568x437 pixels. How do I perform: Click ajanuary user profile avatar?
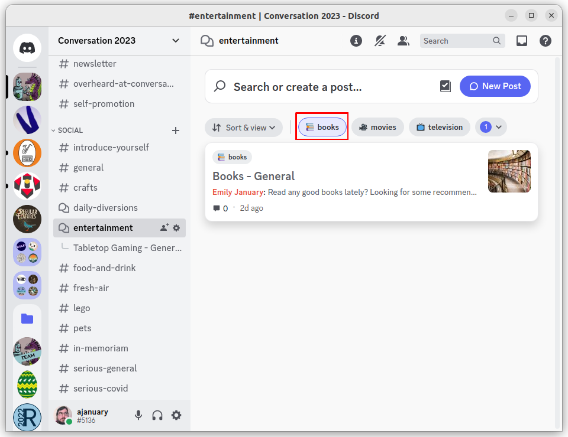[x=63, y=415]
